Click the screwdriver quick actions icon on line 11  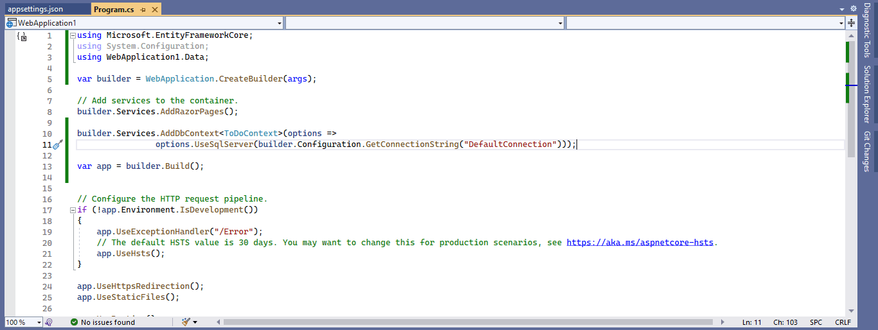pos(57,145)
